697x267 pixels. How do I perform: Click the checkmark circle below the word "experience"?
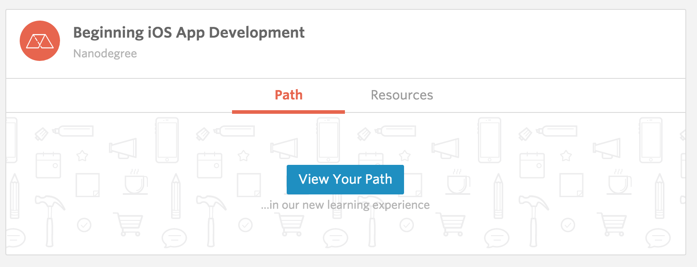coord(406,224)
